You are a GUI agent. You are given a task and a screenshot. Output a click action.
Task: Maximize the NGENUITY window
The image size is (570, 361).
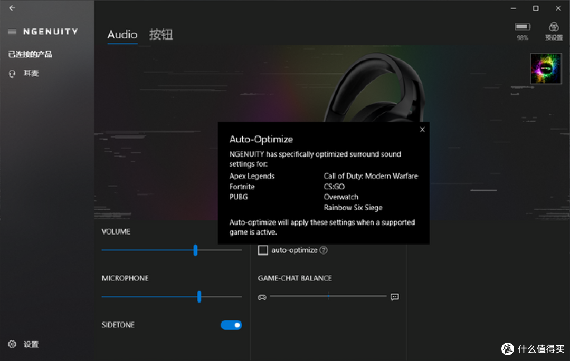(536, 8)
